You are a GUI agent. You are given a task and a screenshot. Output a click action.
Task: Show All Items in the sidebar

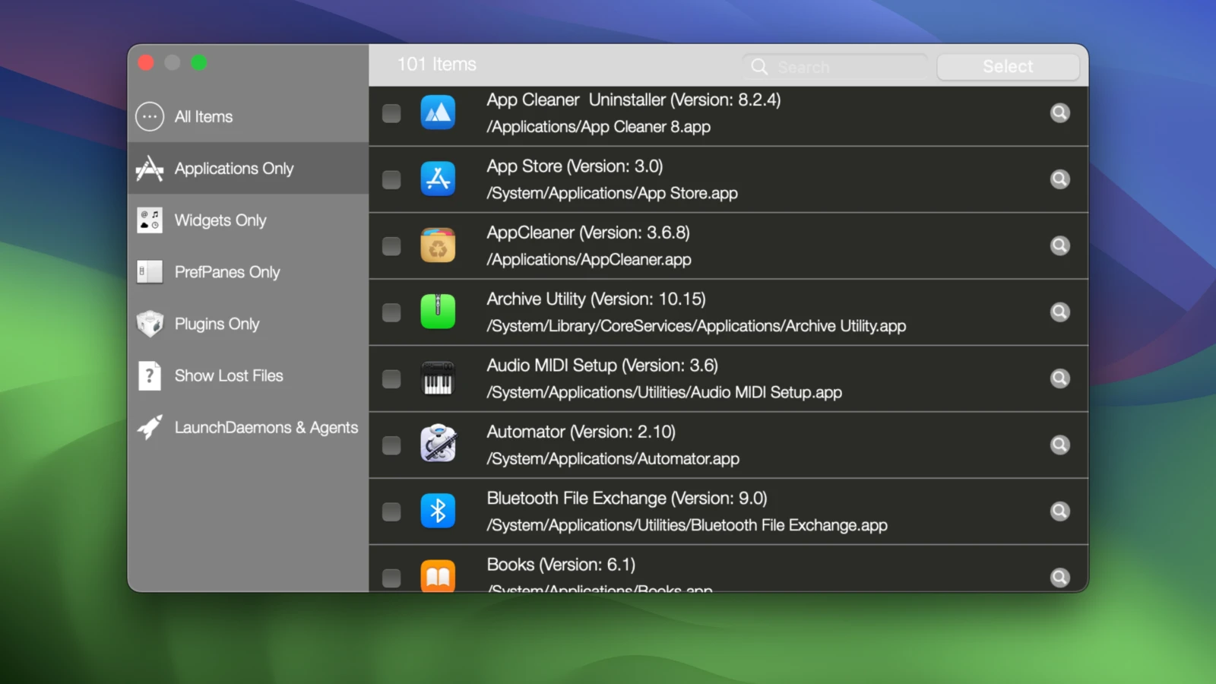tap(204, 117)
